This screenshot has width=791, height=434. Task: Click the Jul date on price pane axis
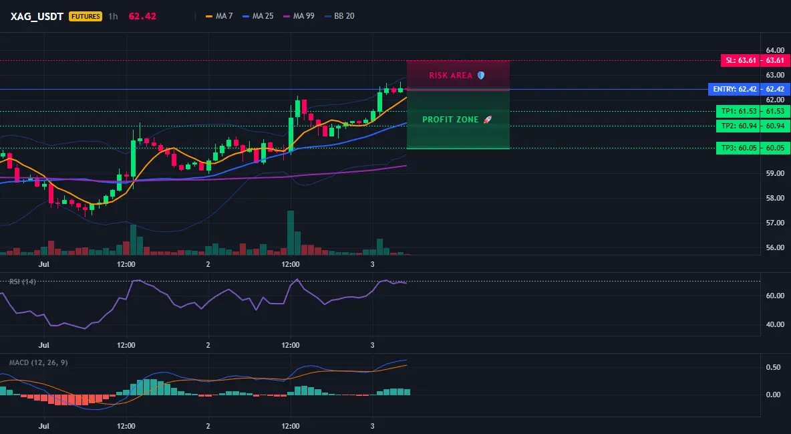[x=44, y=264]
